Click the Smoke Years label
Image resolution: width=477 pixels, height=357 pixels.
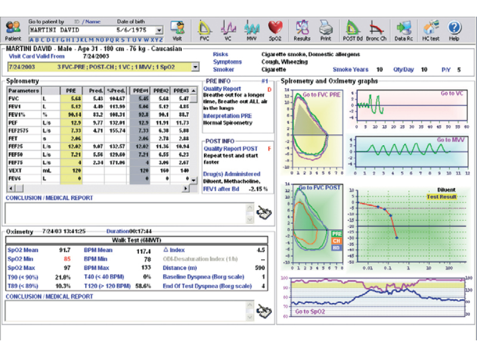pos(351,70)
